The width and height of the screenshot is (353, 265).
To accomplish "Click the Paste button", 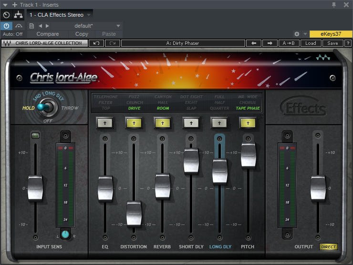I will click(x=109, y=34).
